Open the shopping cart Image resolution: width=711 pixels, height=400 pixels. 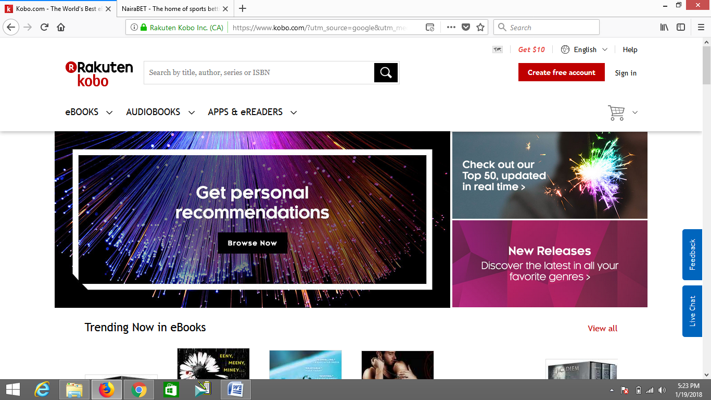pos(616,112)
